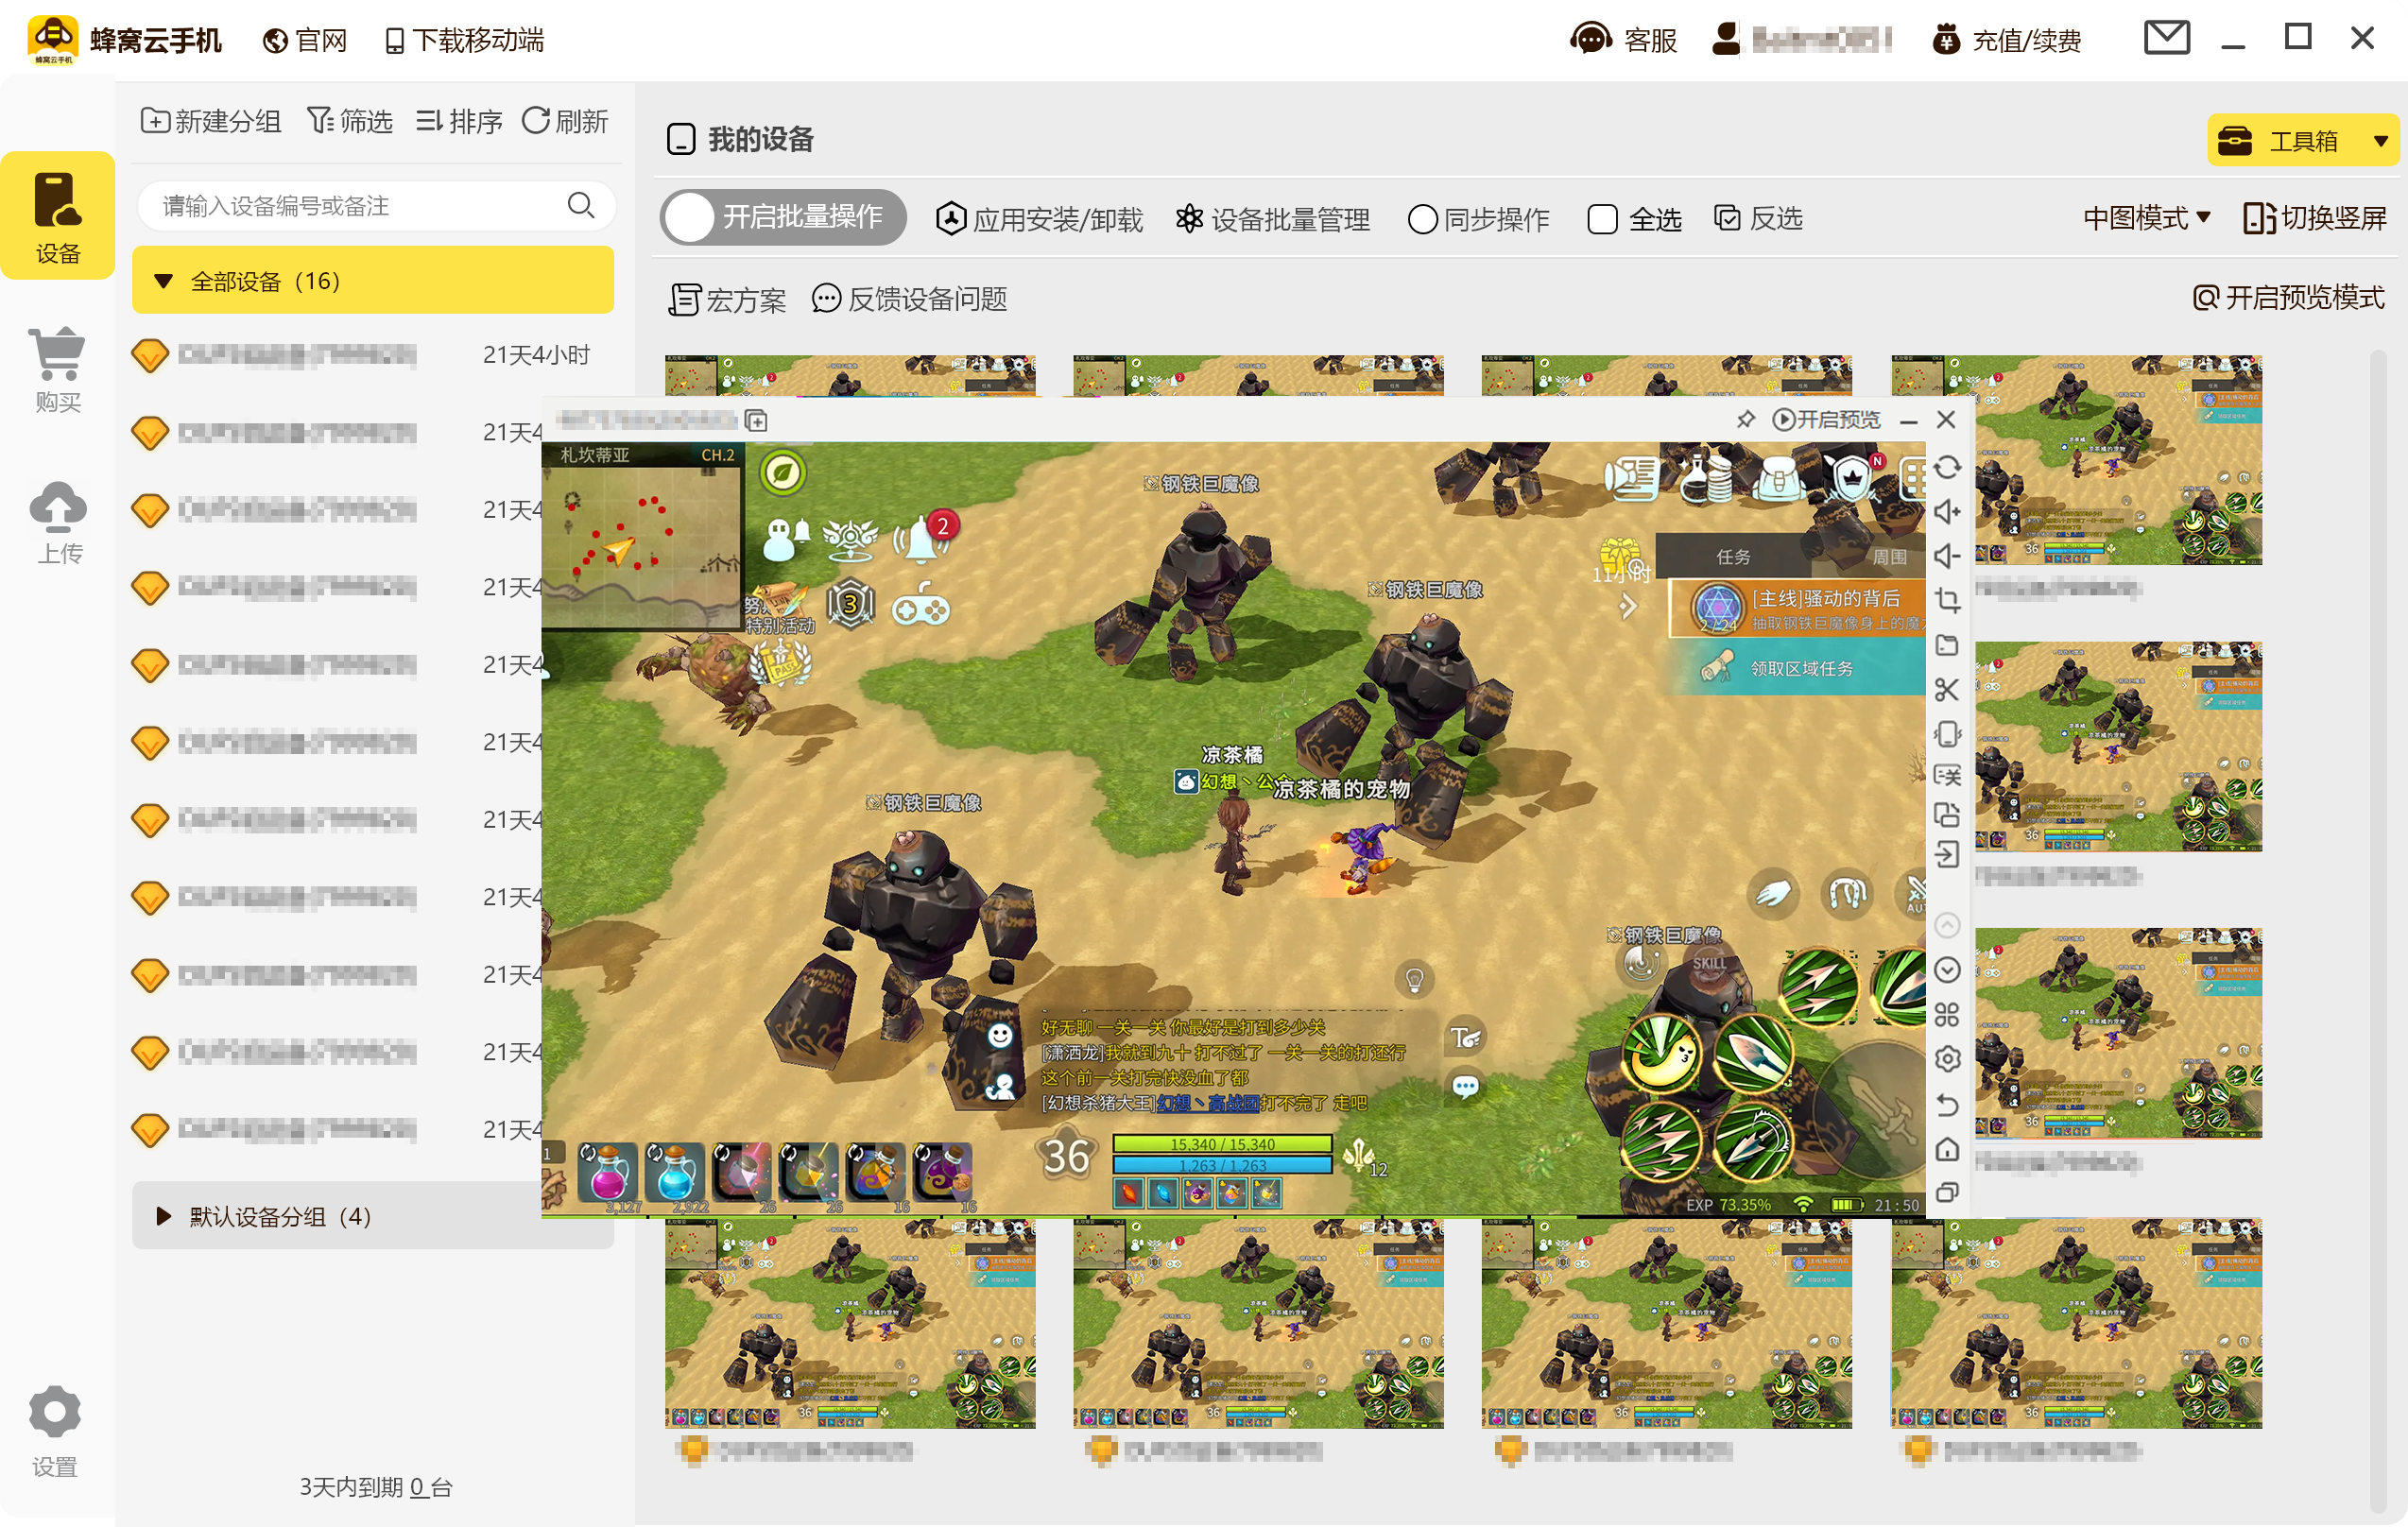Click the recent apps icon in device toolbar
The width and height of the screenshot is (2408, 1527).
[x=1946, y=1192]
